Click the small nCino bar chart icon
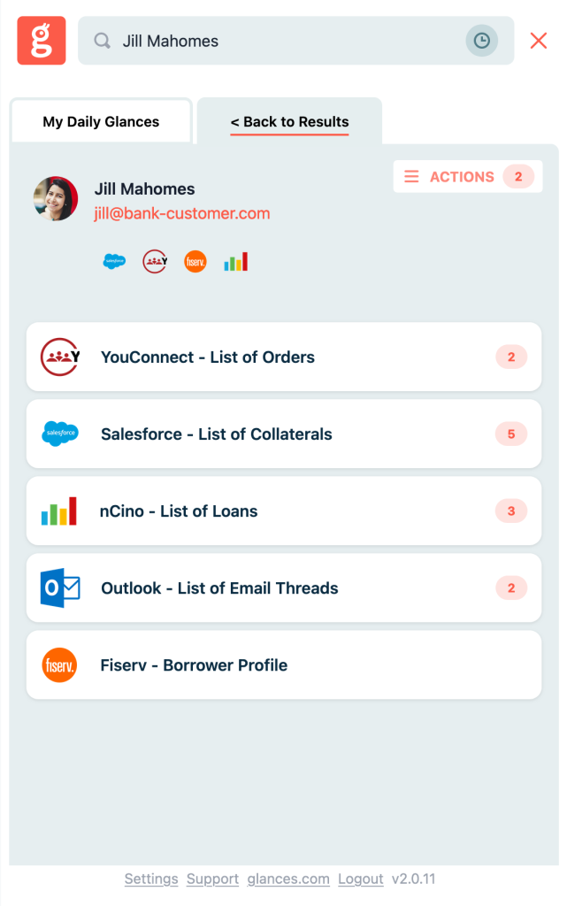567x906 pixels. (235, 261)
